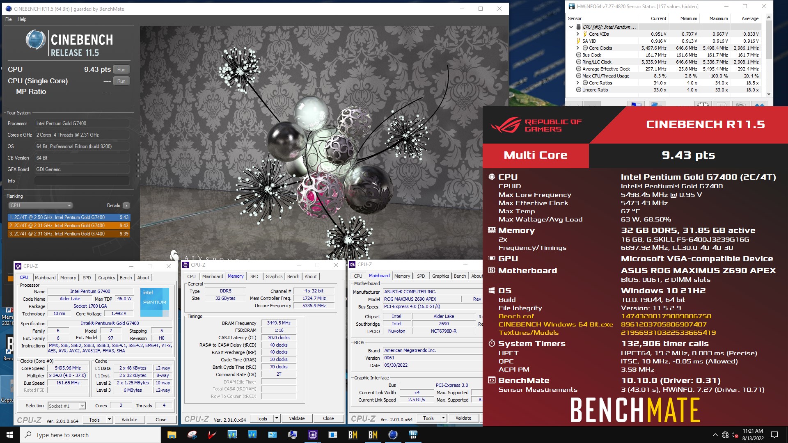Open Tools dropdown arrow in CPU-Z CPU window

[x=109, y=420]
